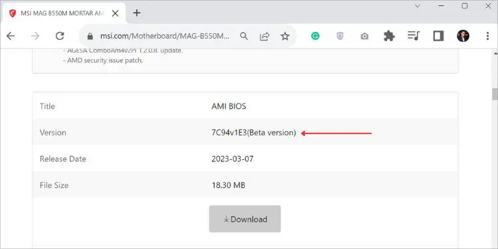Click the msi.com address bar URL
The height and width of the screenshot is (249, 498).
click(x=165, y=37)
